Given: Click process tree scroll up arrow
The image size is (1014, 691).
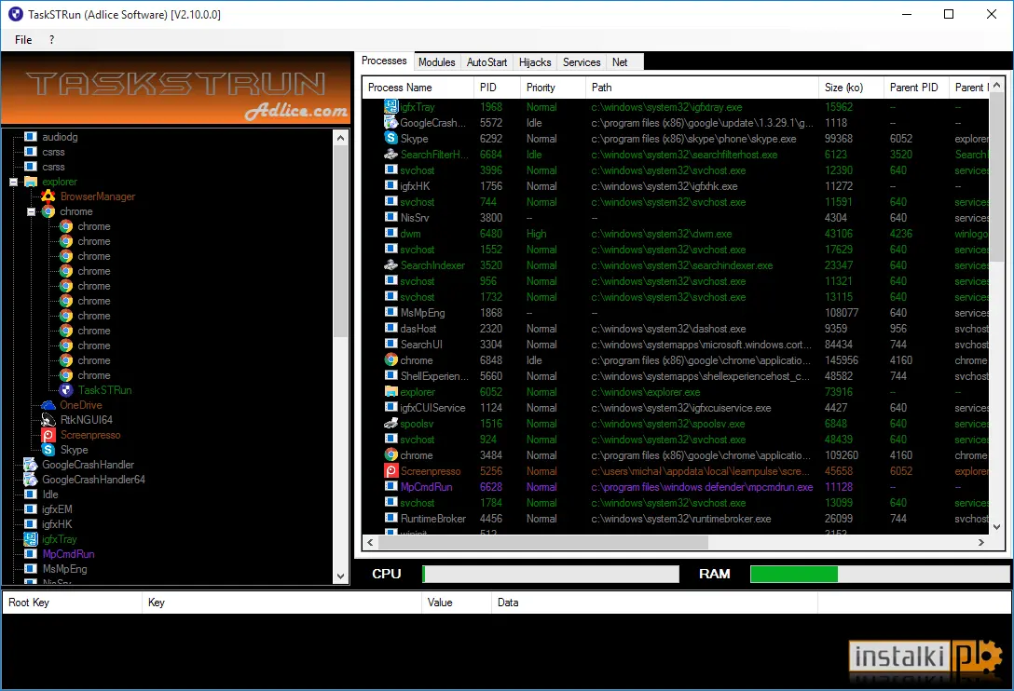Looking at the screenshot, I should click(340, 138).
